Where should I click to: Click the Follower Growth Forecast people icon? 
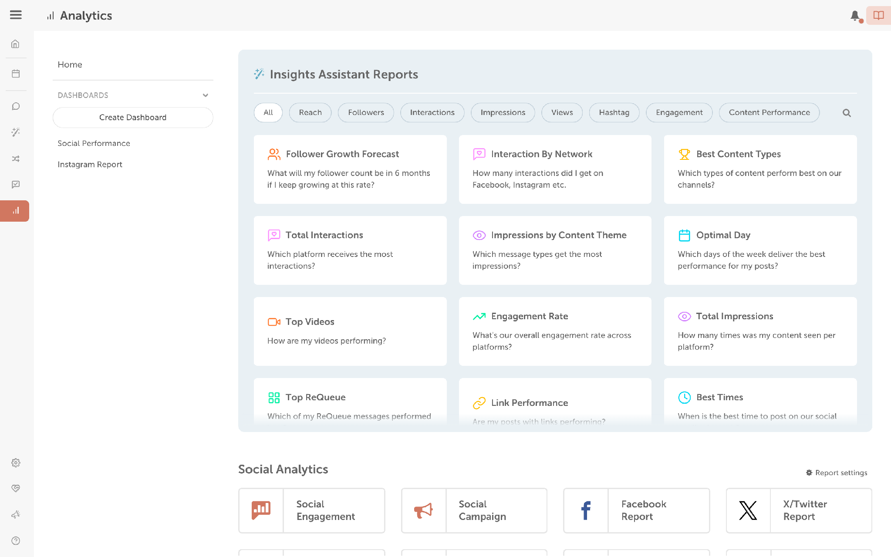click(x=274, y=154)
